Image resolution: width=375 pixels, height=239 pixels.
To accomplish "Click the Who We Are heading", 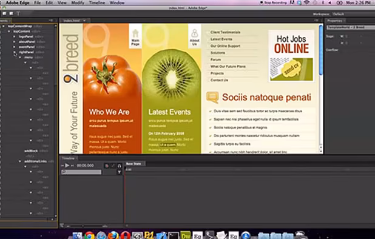I will (109, 112).
